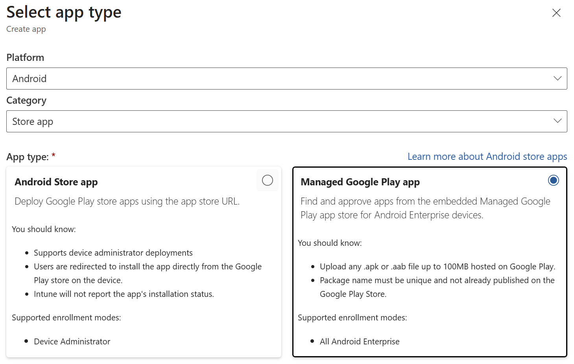
Task: Click 'Upload any .apk or .aab file' bullet
Action: pos(437,267)
